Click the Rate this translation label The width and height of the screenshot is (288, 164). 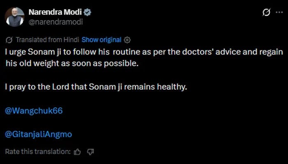coord(38,152)
